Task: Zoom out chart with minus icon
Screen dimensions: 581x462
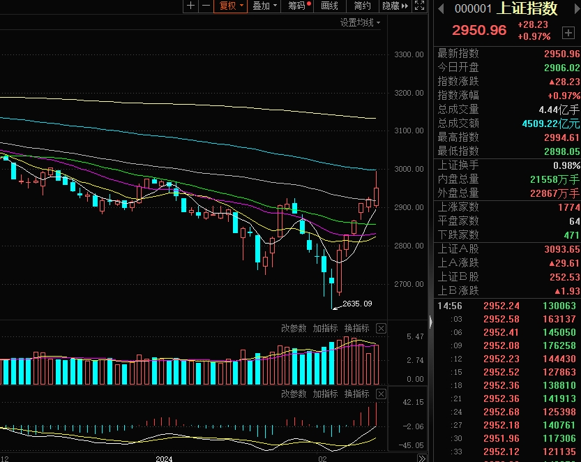Action: pyautogui.click(x=206, y=6)
